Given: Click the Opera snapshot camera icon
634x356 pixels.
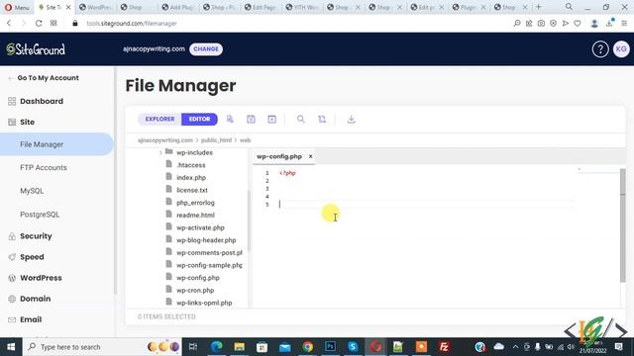Looking at the screenshot, I should tap(541, 24).
